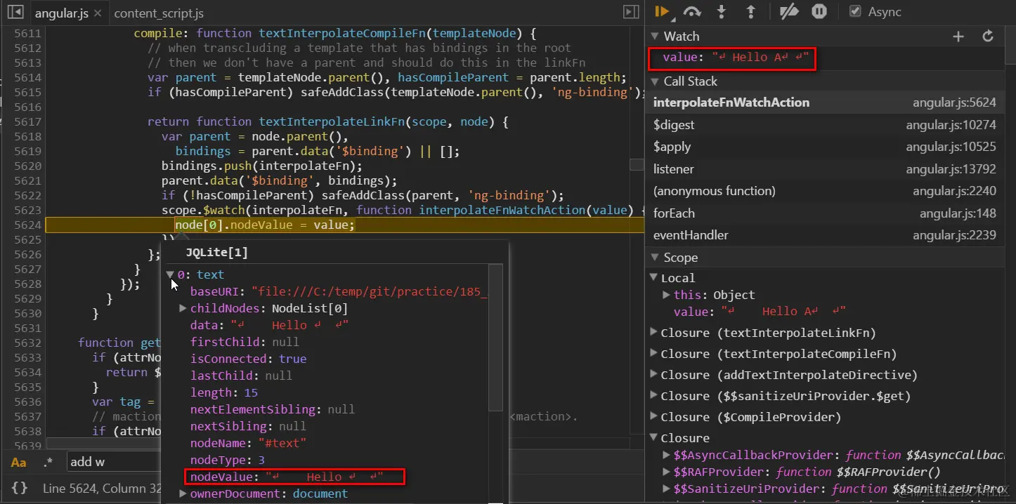
Task: Refresh watch expressions
Action: [x=988, y=37]
